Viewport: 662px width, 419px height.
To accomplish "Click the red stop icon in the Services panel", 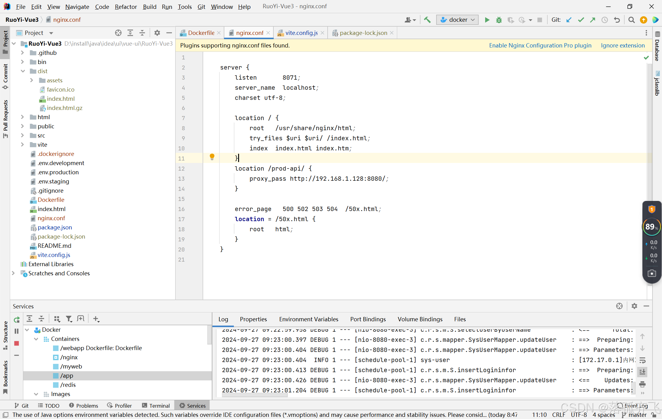I will coord(17,343).
